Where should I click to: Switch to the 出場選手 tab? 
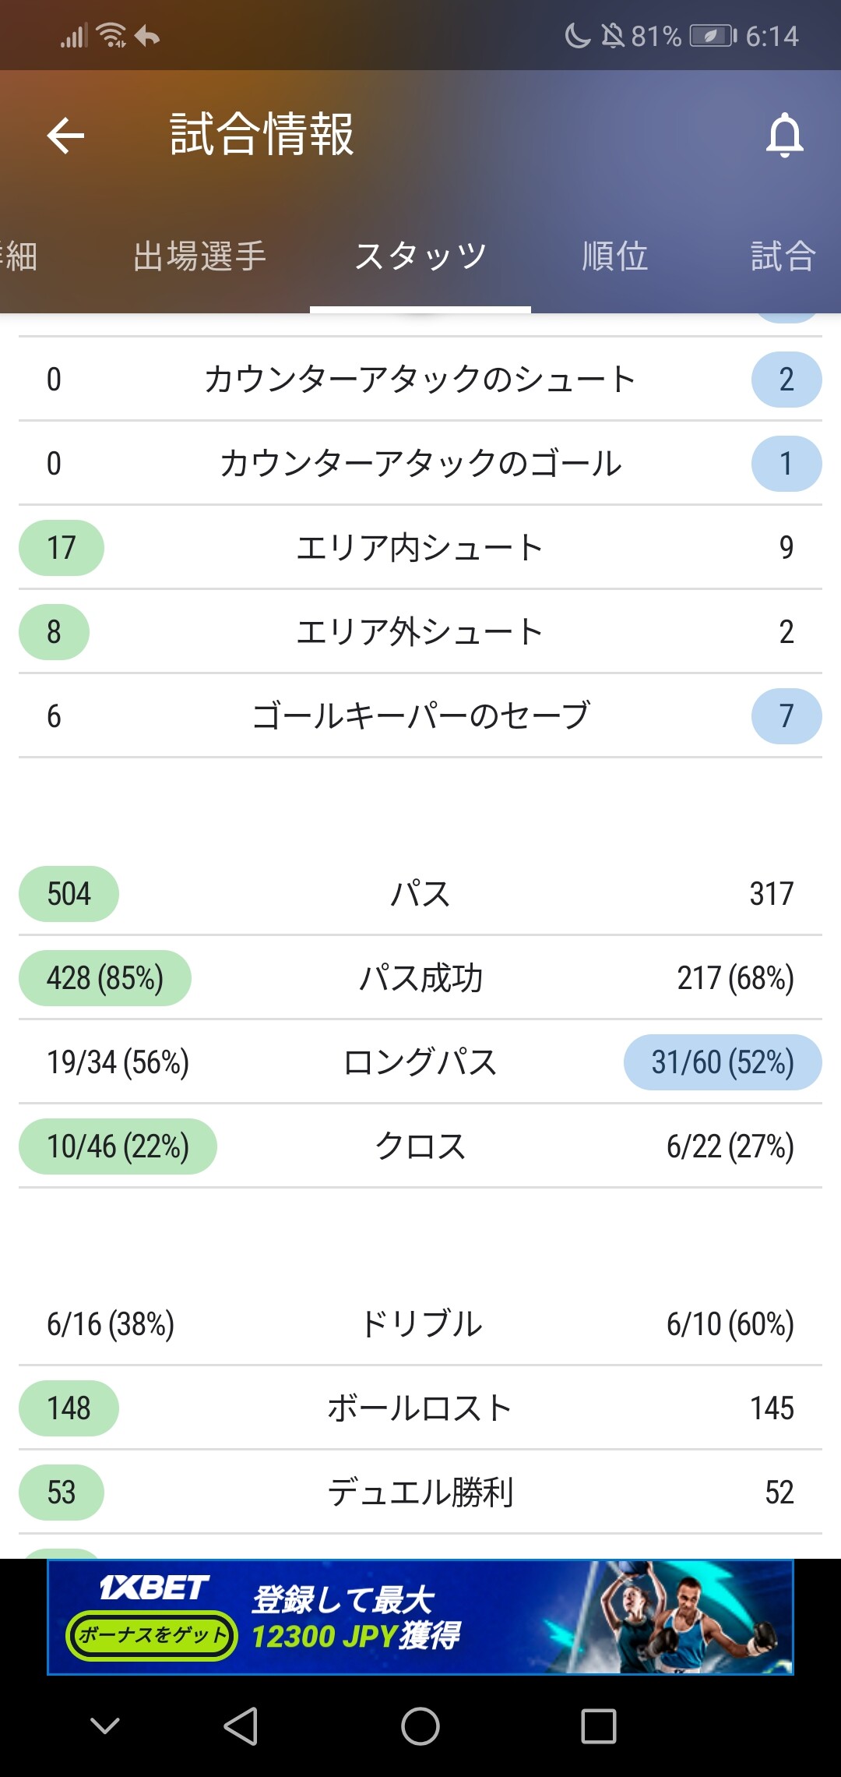coord(199,256)
